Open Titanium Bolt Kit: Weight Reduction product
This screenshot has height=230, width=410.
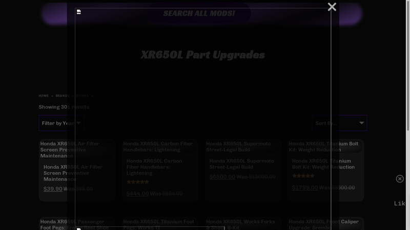coord(323,164)
